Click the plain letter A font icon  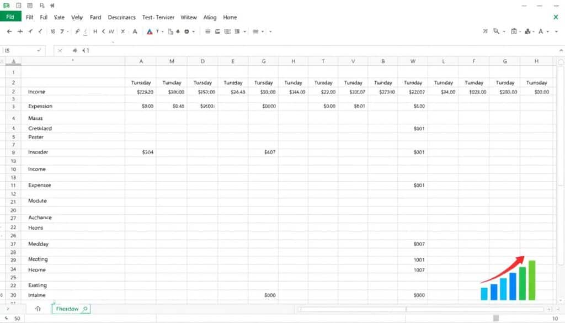tap(135, 31)
